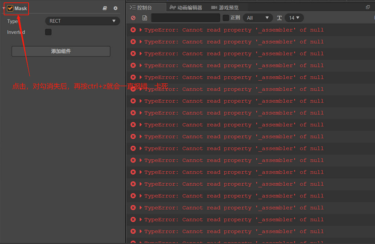
Task: Click the font size icon in console toolbar
Action: [280, 18]
